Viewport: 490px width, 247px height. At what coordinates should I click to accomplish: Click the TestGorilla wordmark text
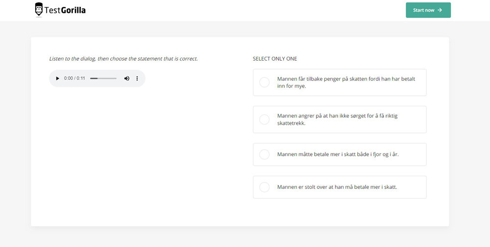(x=65, y=10)
